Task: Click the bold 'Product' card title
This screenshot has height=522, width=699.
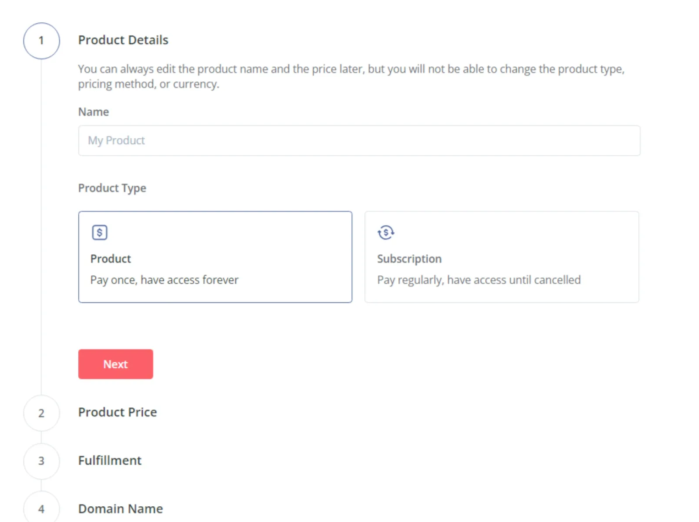Action: tap(111, 259)
